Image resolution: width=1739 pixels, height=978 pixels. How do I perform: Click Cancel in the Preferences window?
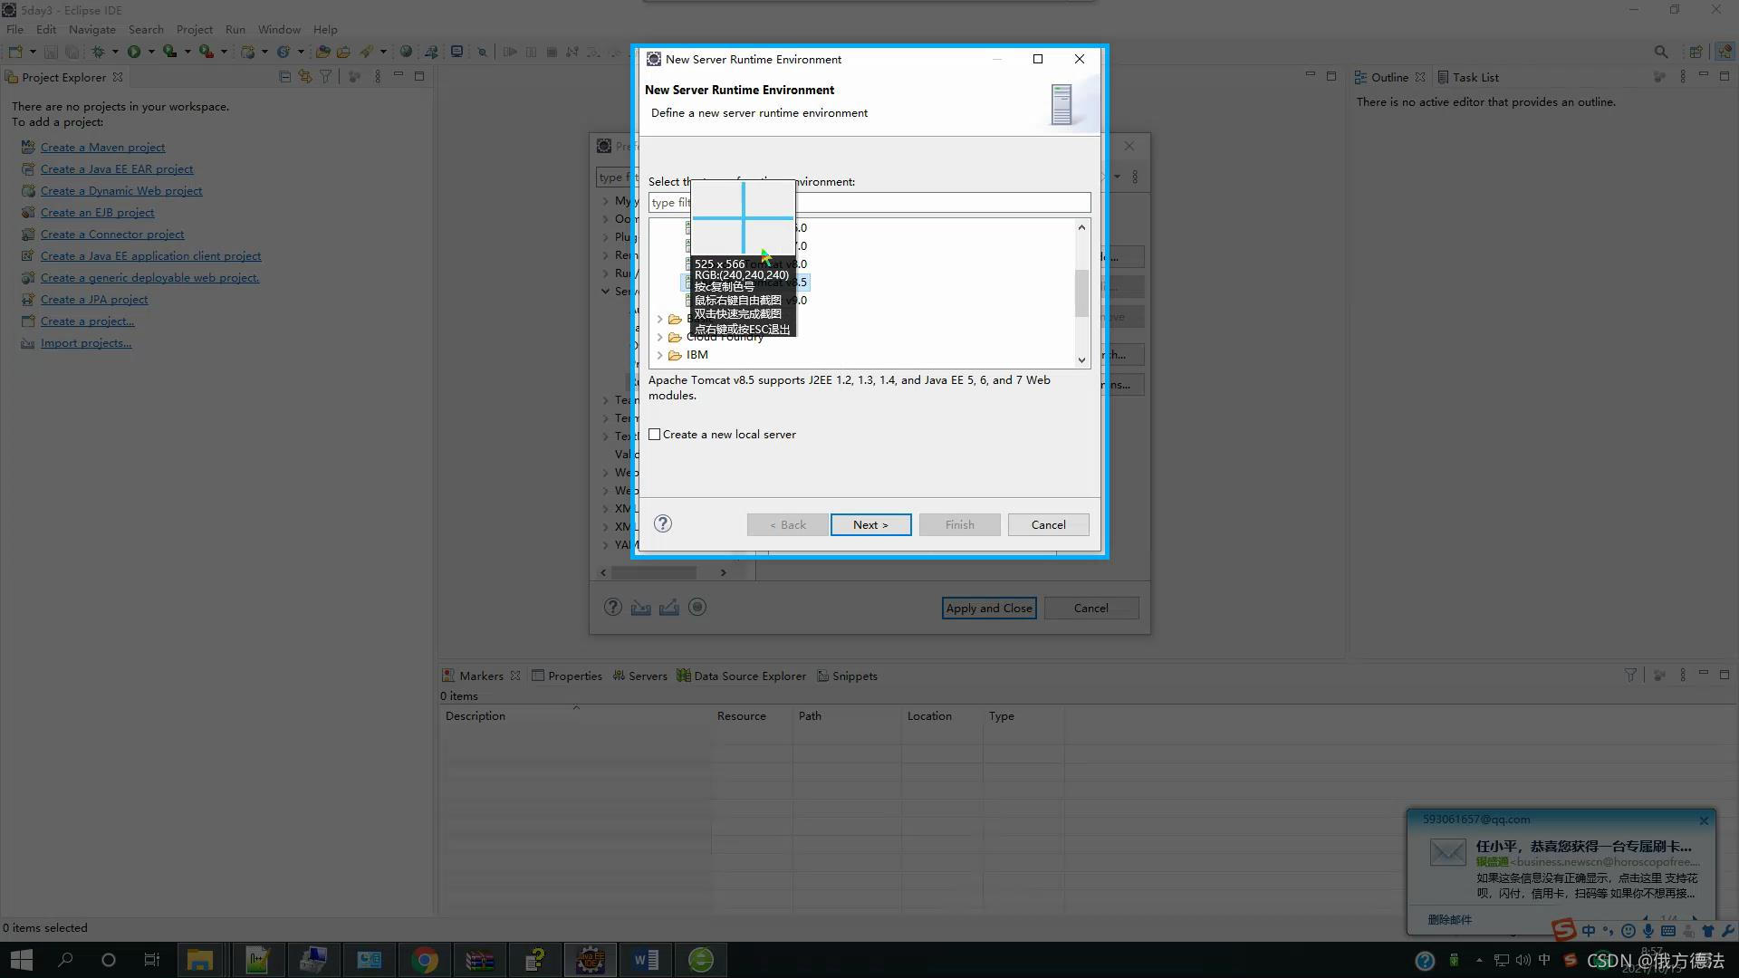pos(1091,608)
